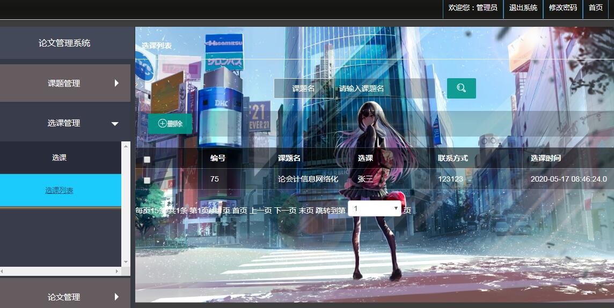Click the sidebar horizontal scrollbar right arrow
Image resolution: width=614 pixels, height=308 pixels.
click(x=116, y=271)
